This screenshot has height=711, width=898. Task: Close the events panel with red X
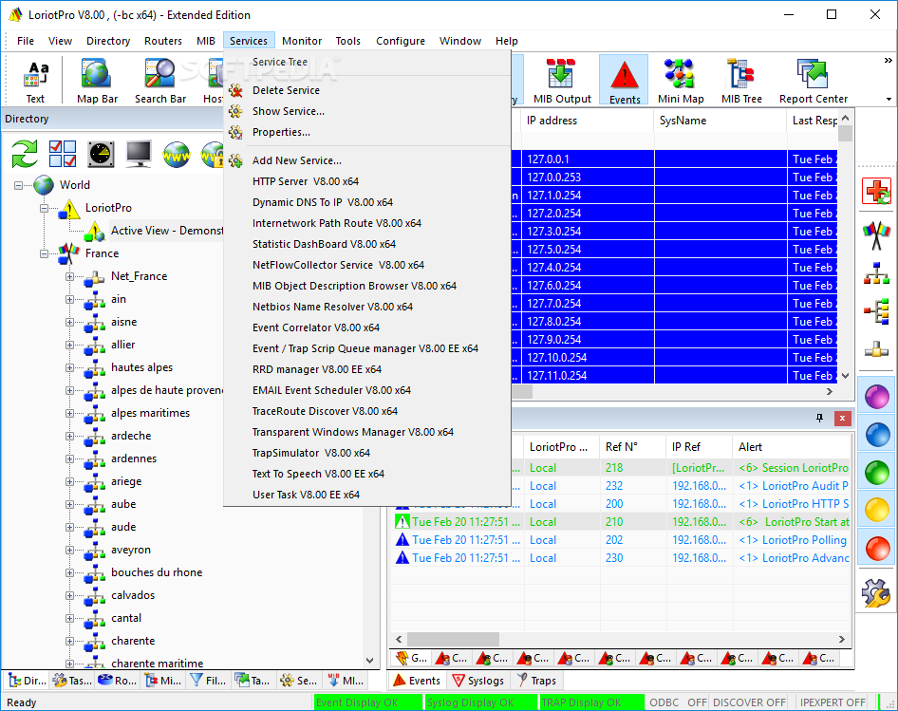click(x=842, y=419)
